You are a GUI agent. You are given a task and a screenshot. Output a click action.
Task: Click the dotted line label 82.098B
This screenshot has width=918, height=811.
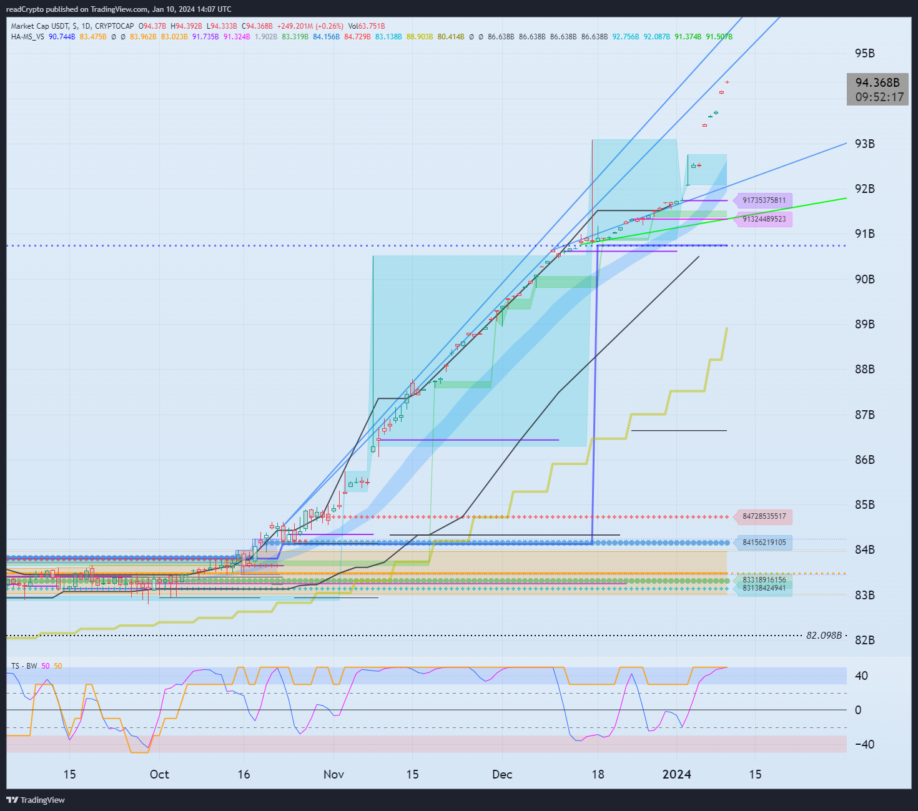(x=824, y=636)
